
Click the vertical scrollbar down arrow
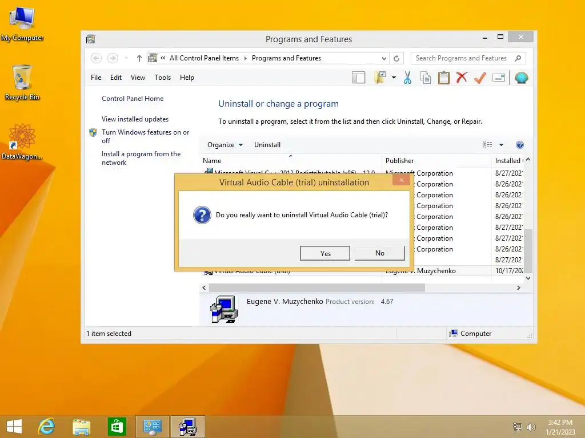528,278
